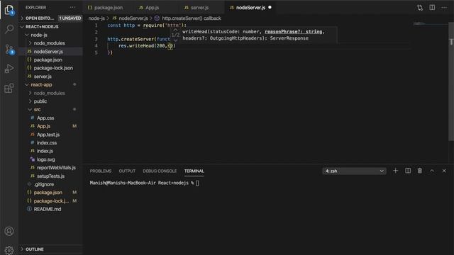Click Explorer more actions ellipsis

(72, 8)
